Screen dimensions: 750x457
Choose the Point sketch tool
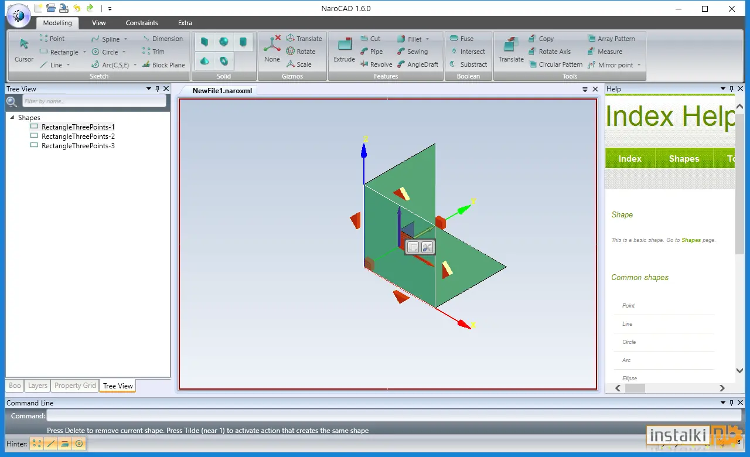pyautogui.click(x=52, y=39)
